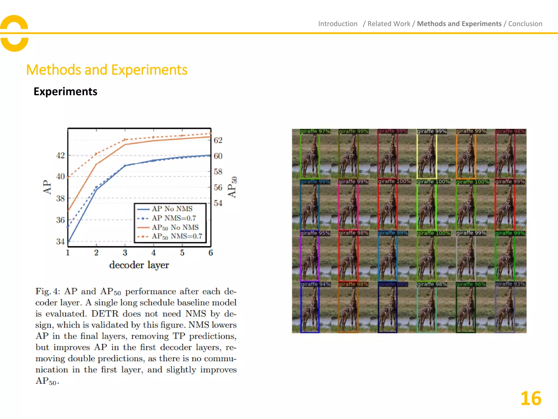This screenshot has width=558, height=419.
Task: Click the giraffe 96% dark-green-boxed image
Action: pos(466,308)
